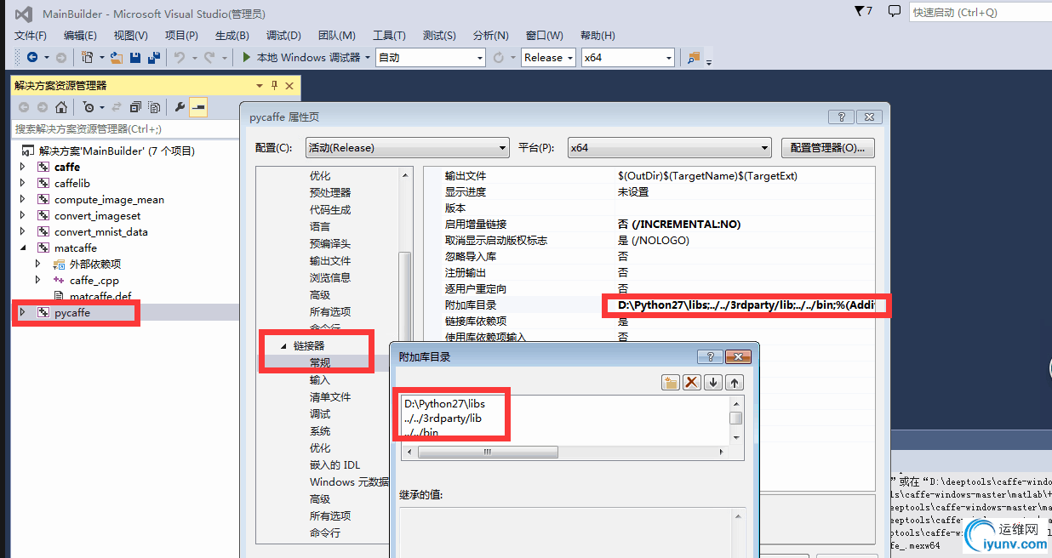Click the open file folder toolbar icon
Screen dimensions: 1052x558
click(117, 57)
